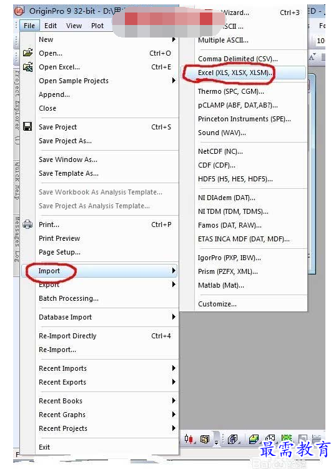Expand Recent Imports submenu arrow

[174, 368]
